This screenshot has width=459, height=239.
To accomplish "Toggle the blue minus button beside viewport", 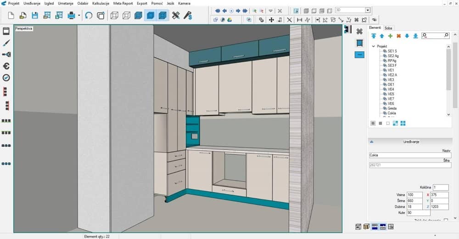I will [359, 54].
